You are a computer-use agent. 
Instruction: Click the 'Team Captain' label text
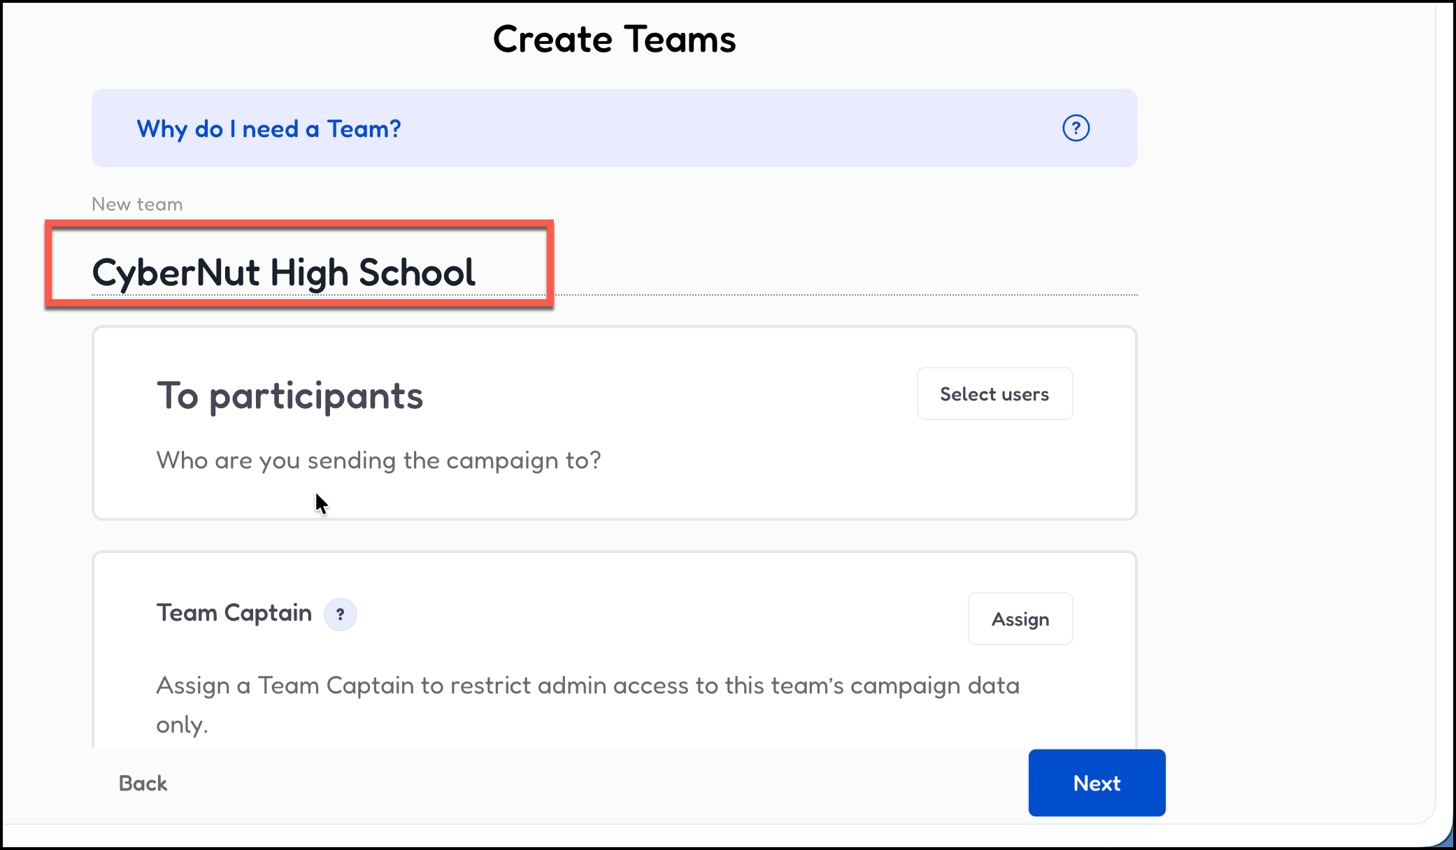pos(234,613)
